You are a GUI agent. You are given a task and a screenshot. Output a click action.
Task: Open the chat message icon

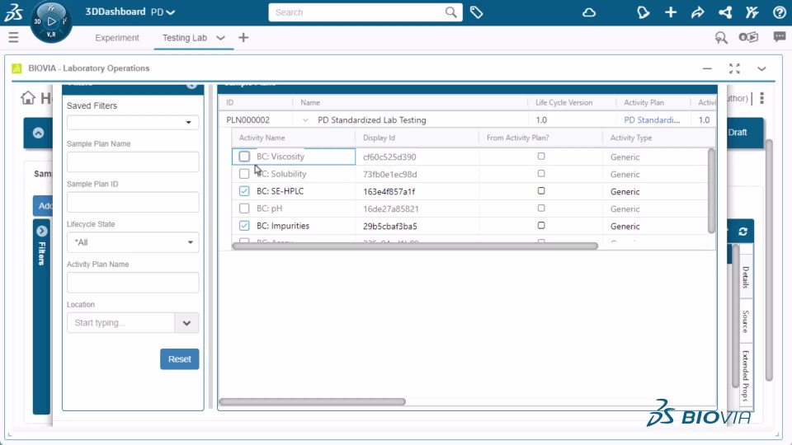(x=780, y=37)
